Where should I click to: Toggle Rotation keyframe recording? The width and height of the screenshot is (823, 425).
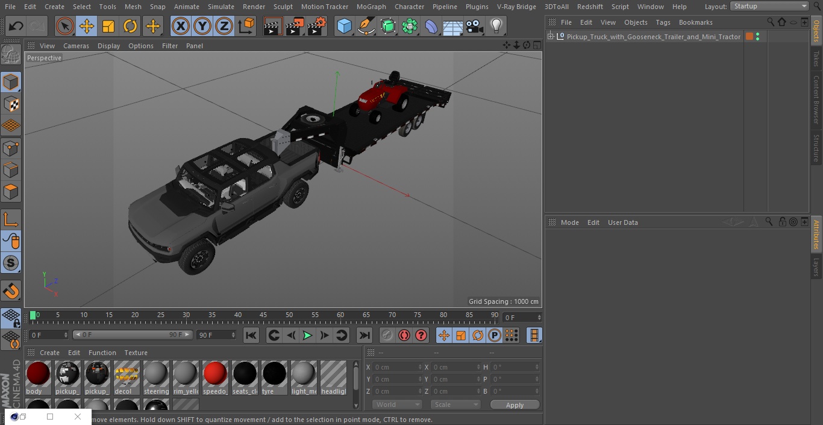point(478,335)
